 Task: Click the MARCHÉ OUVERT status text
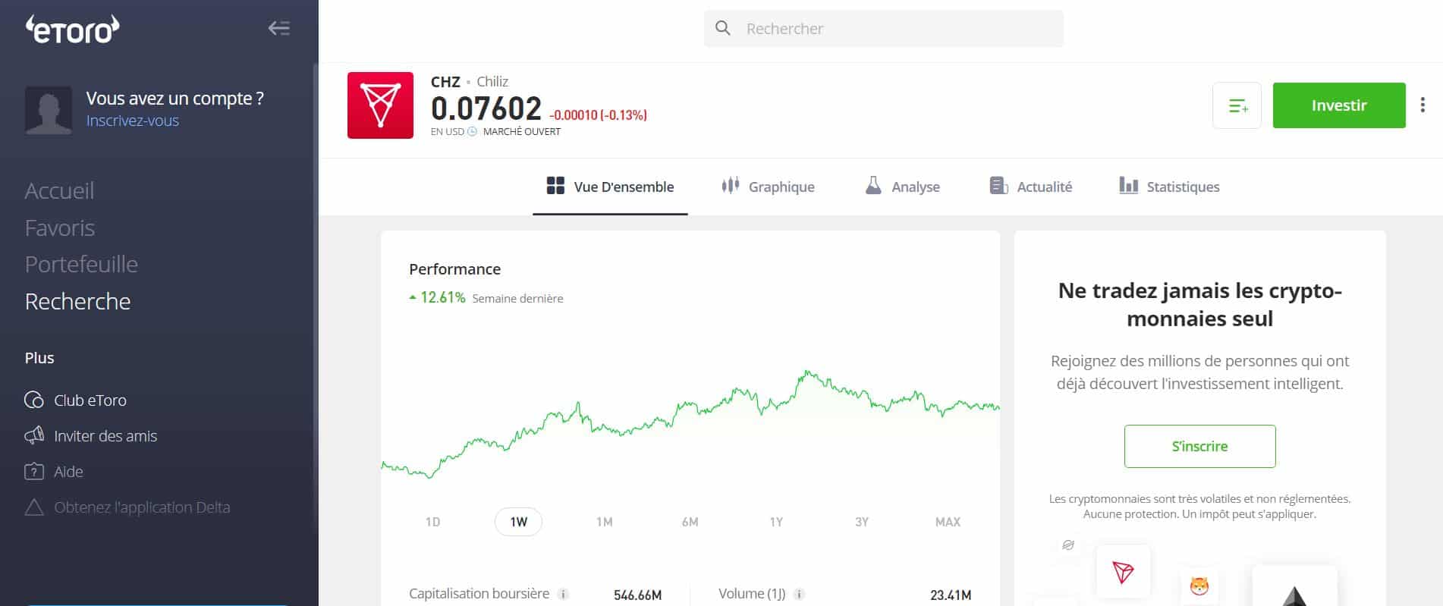point(522,131)
